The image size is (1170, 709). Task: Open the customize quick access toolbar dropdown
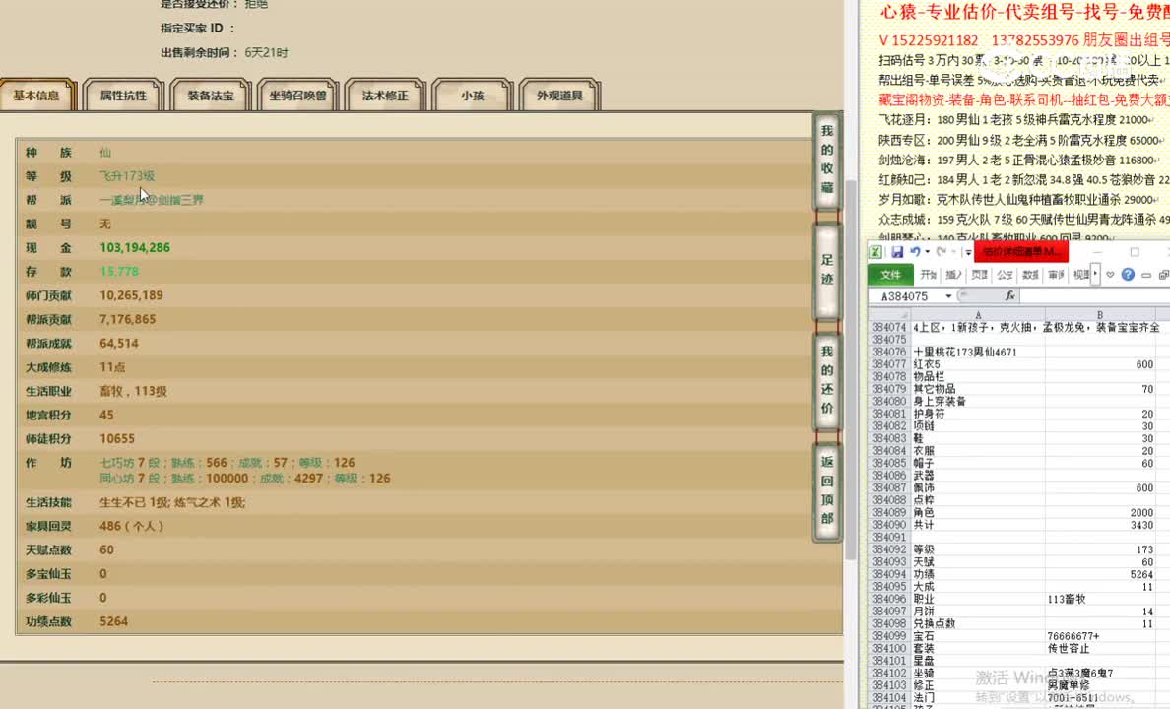coord(968,252)
